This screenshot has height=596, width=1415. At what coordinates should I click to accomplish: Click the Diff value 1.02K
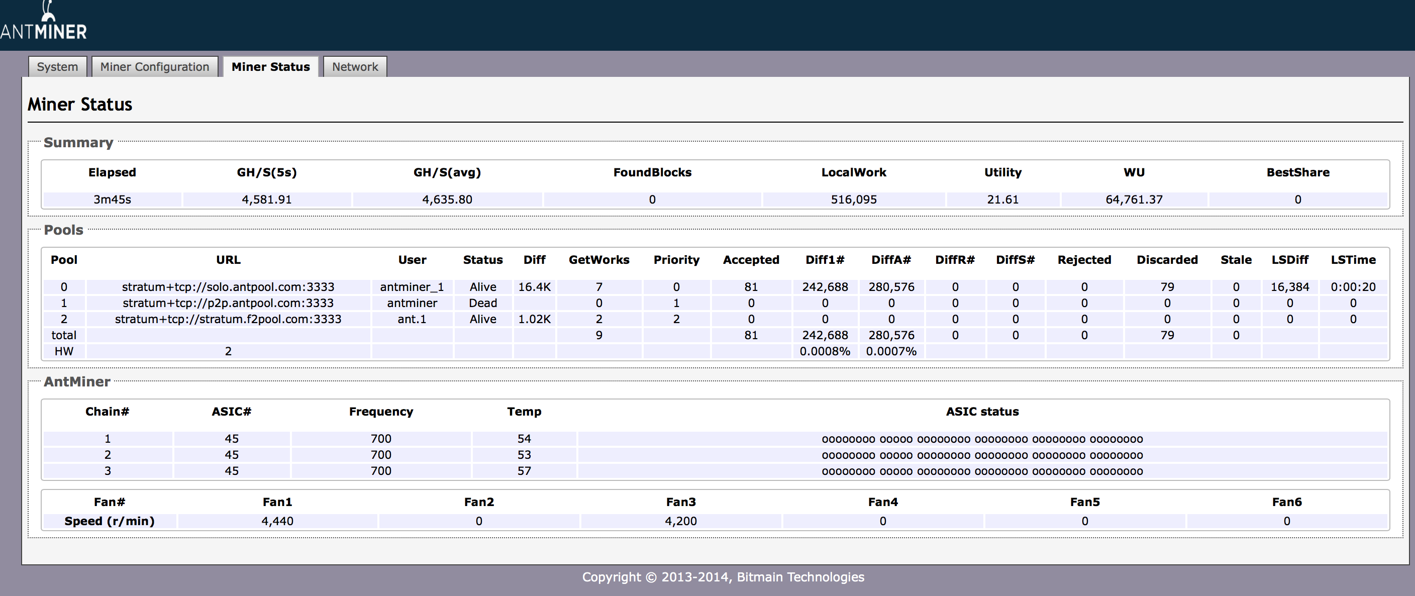point(535,319)
